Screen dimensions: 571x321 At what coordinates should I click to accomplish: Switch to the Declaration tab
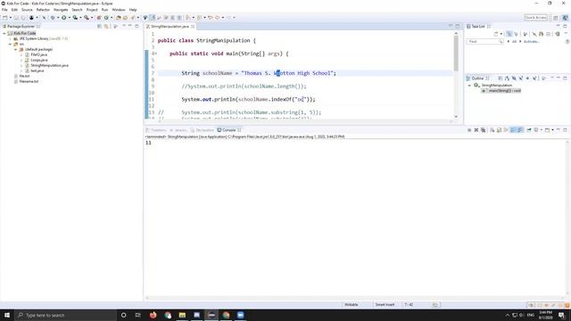point(203,130)
